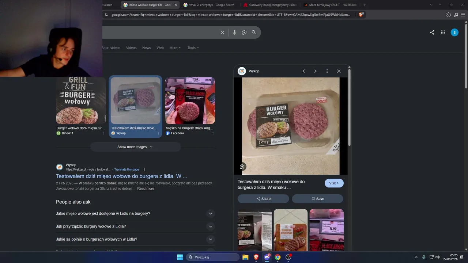Open the Tools dropdown
The width and height of the screenshot is (468, 263).
(x=193, y=48)
